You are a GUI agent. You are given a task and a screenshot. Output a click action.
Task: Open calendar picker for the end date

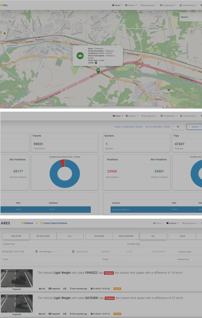(x=73, y=252)
